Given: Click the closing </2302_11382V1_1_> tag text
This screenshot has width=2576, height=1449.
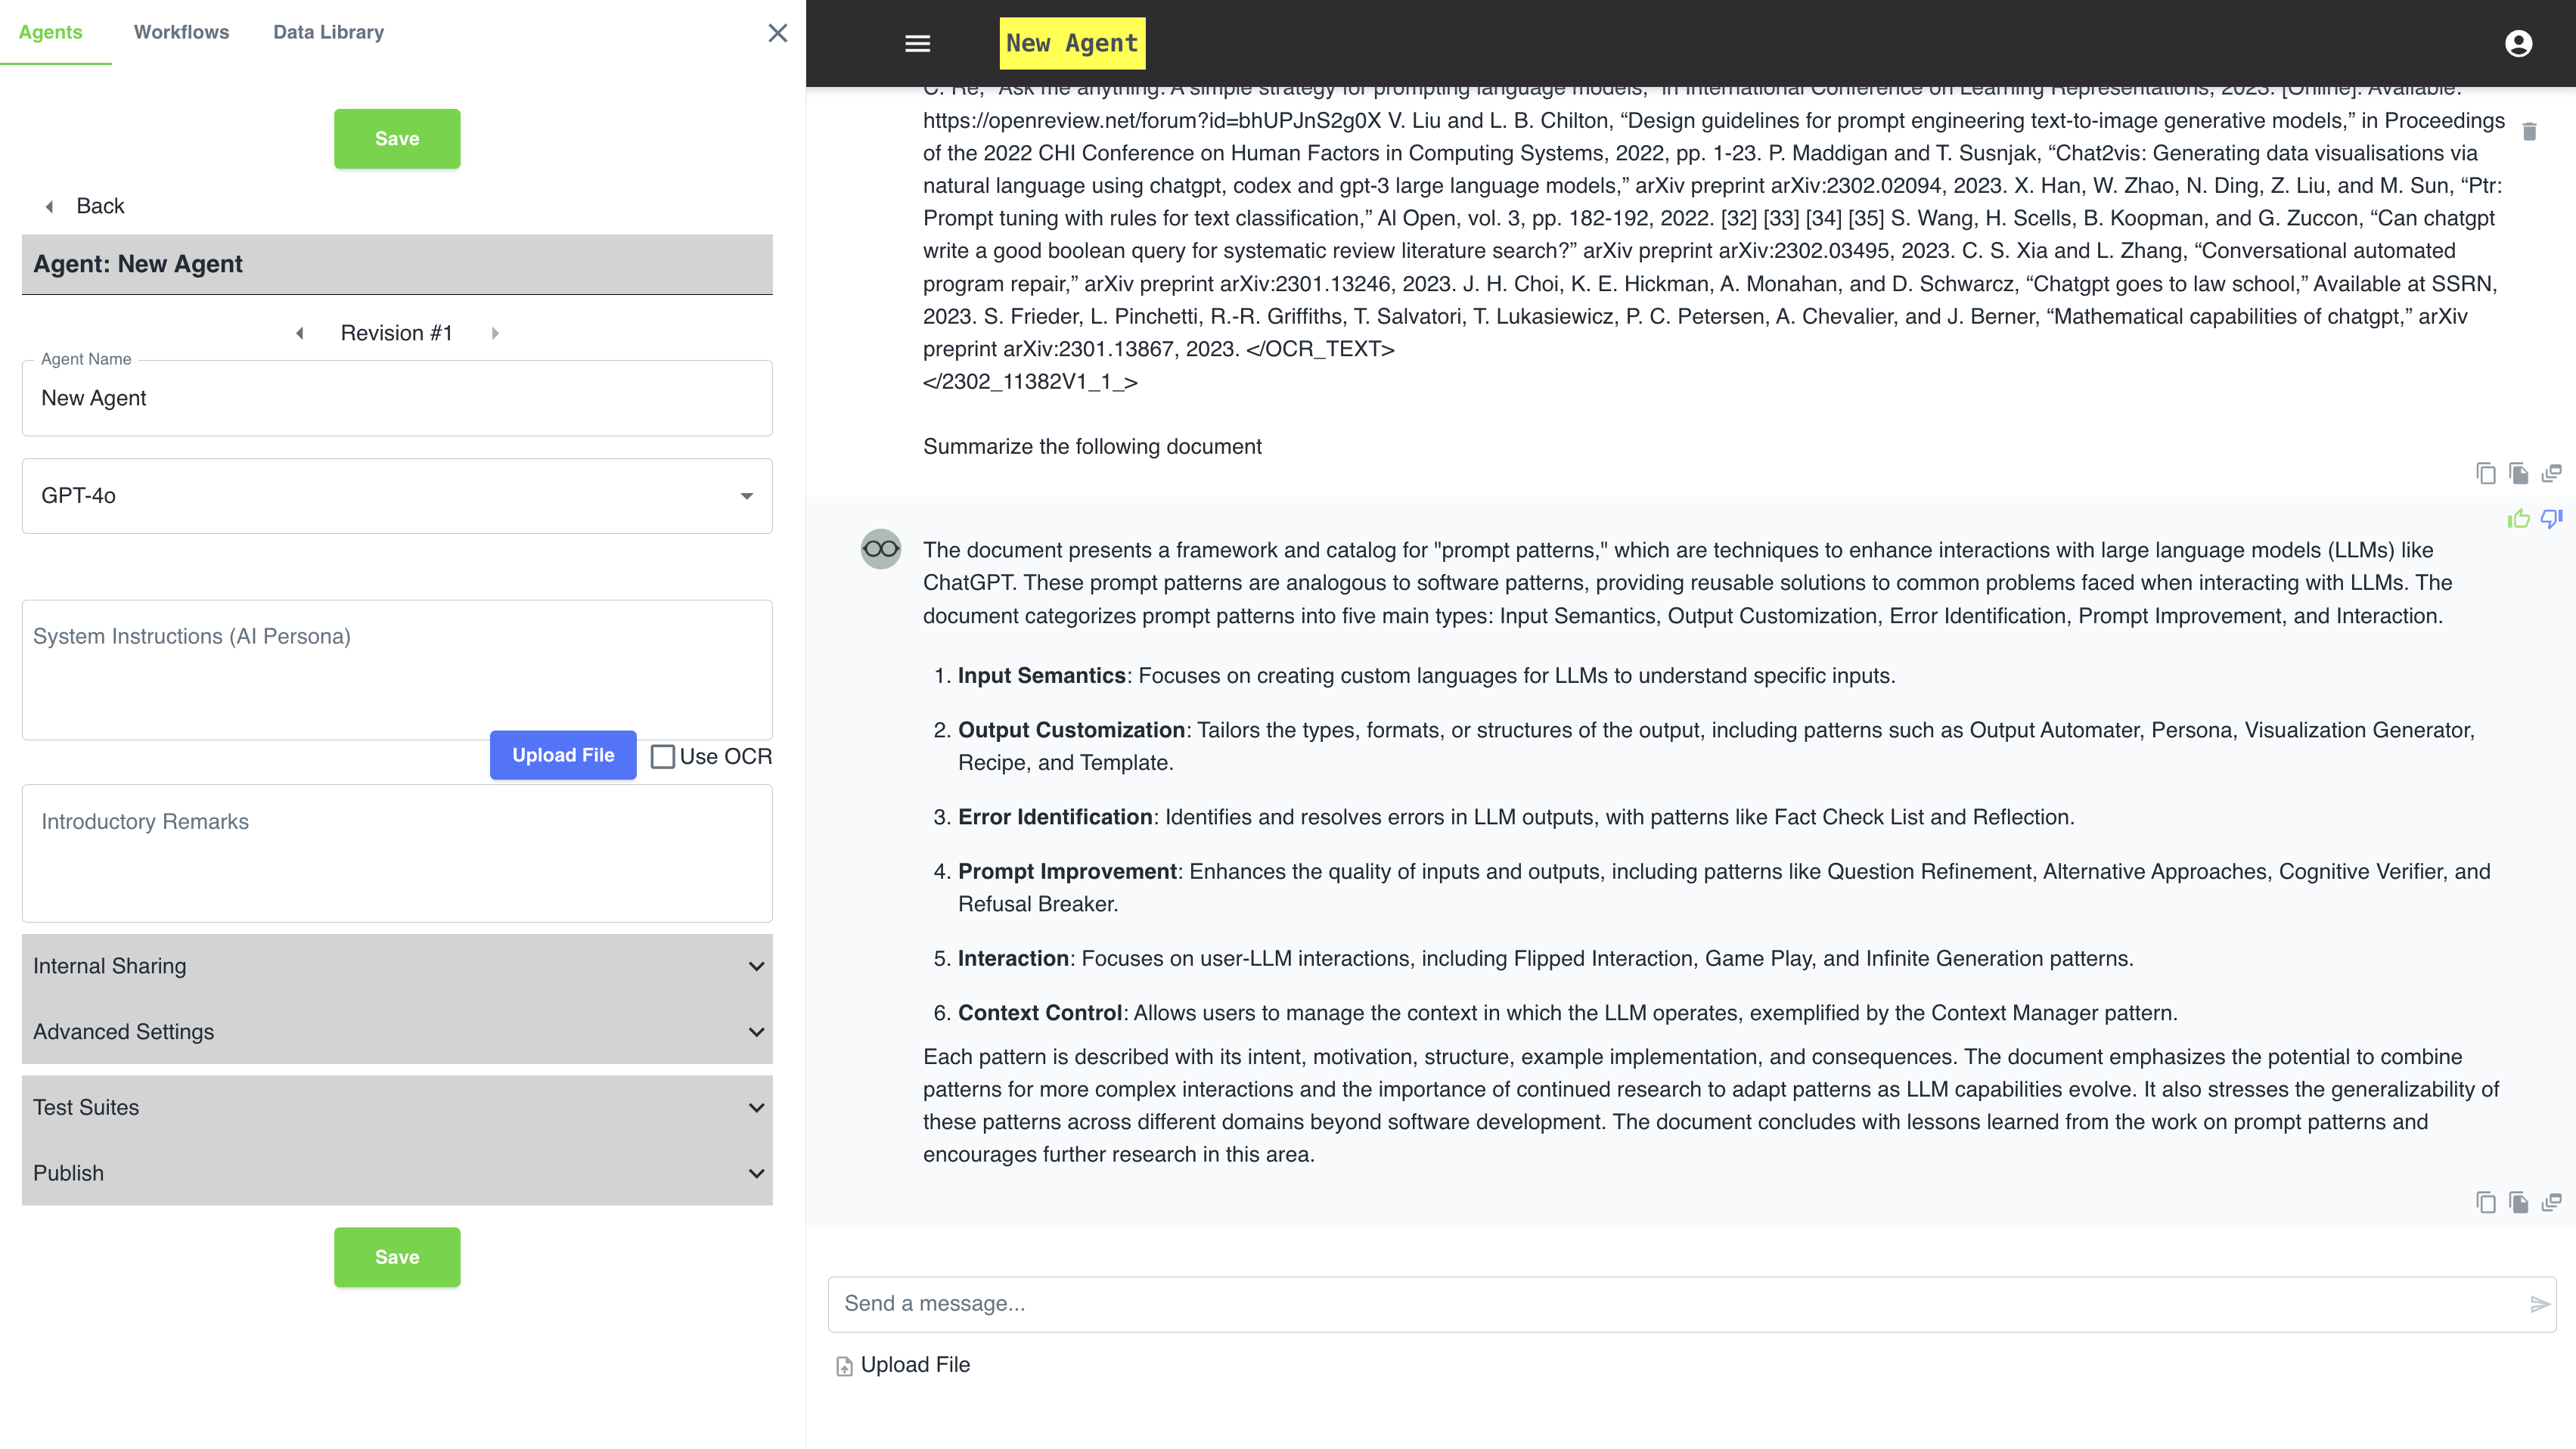Looking at the screenshot, I should click(1030, 382).
